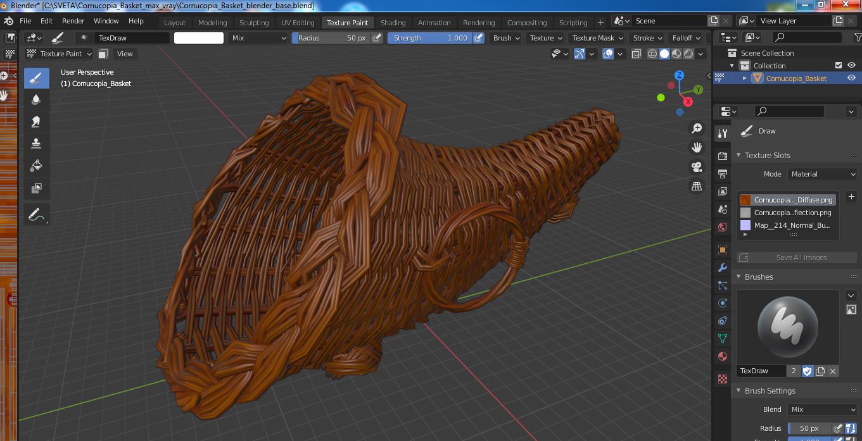Switch to Rendered viewport shading

tap(688, 54)
